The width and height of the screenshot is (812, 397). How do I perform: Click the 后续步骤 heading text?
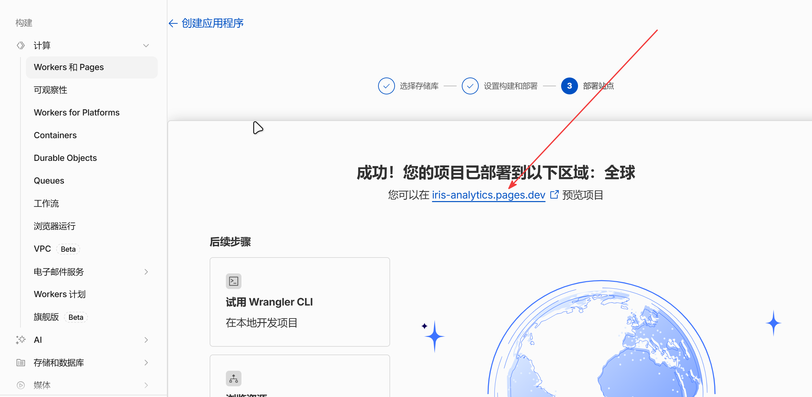(230, 242)
